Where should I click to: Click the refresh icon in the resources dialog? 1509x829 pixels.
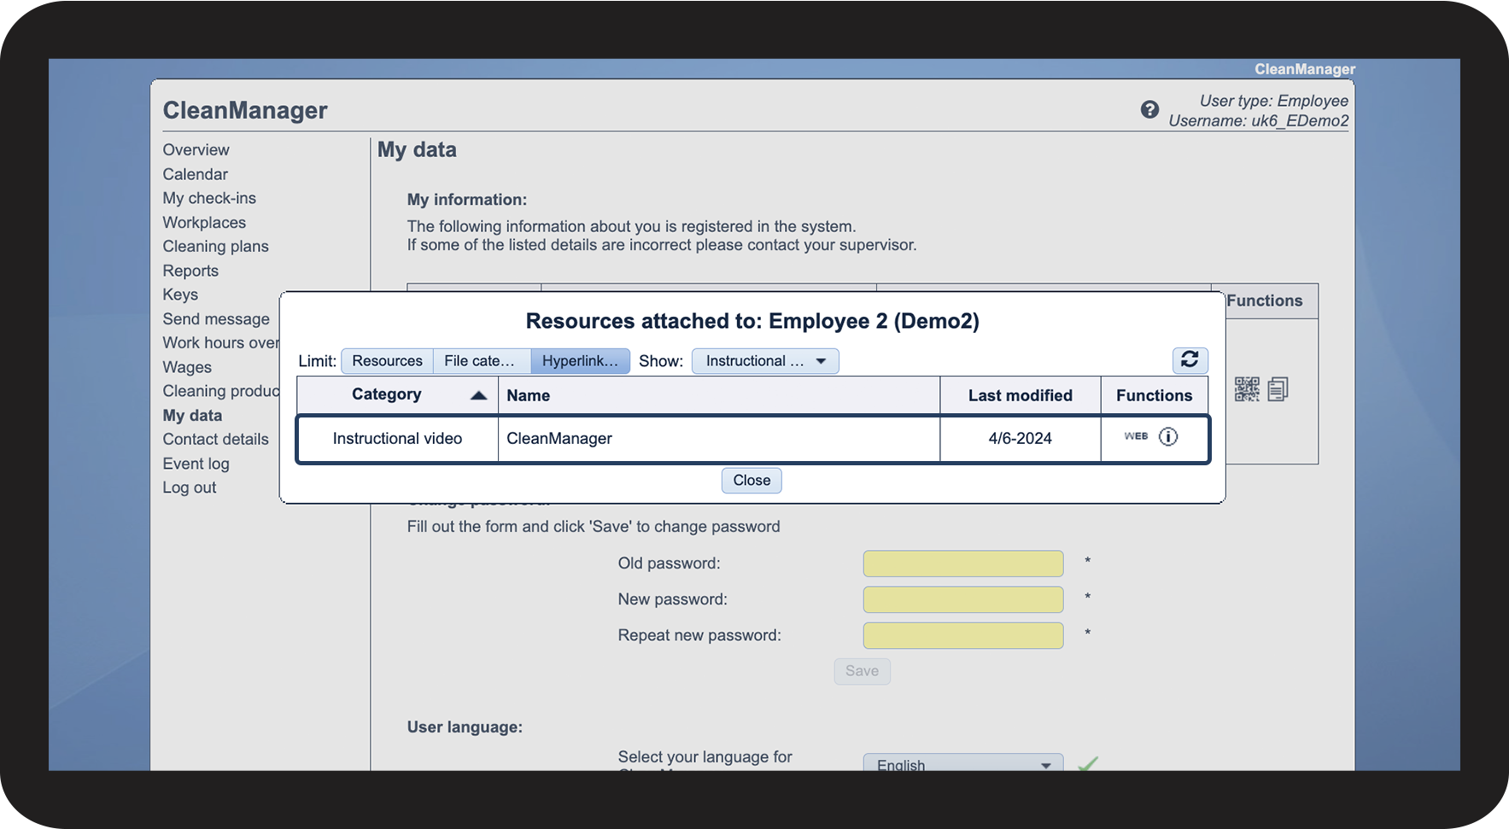coord(1190,360)
